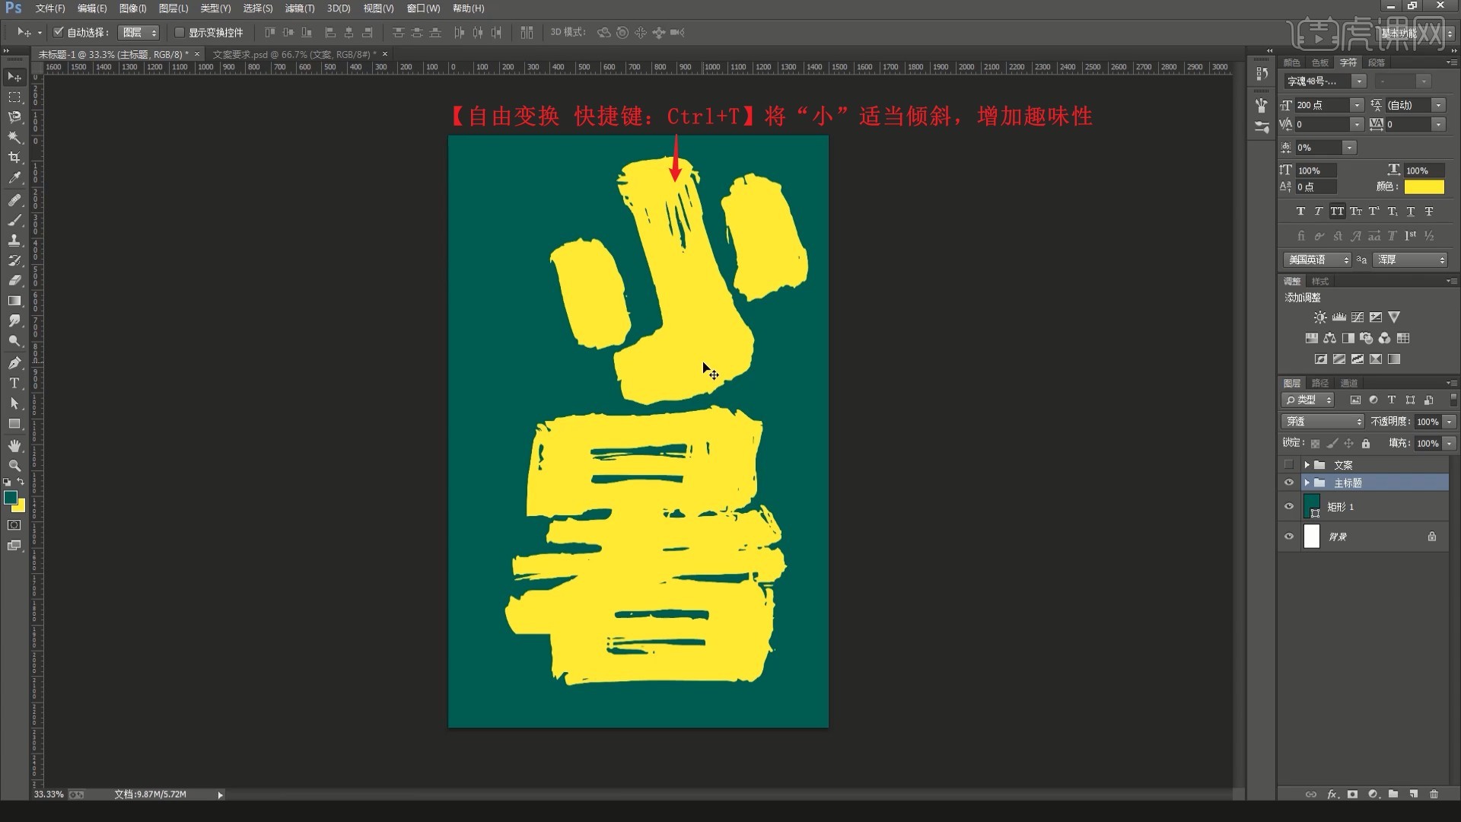Enable 显示变换控件 checkbox
This screenshot has width=1461, height=822.
180,32
